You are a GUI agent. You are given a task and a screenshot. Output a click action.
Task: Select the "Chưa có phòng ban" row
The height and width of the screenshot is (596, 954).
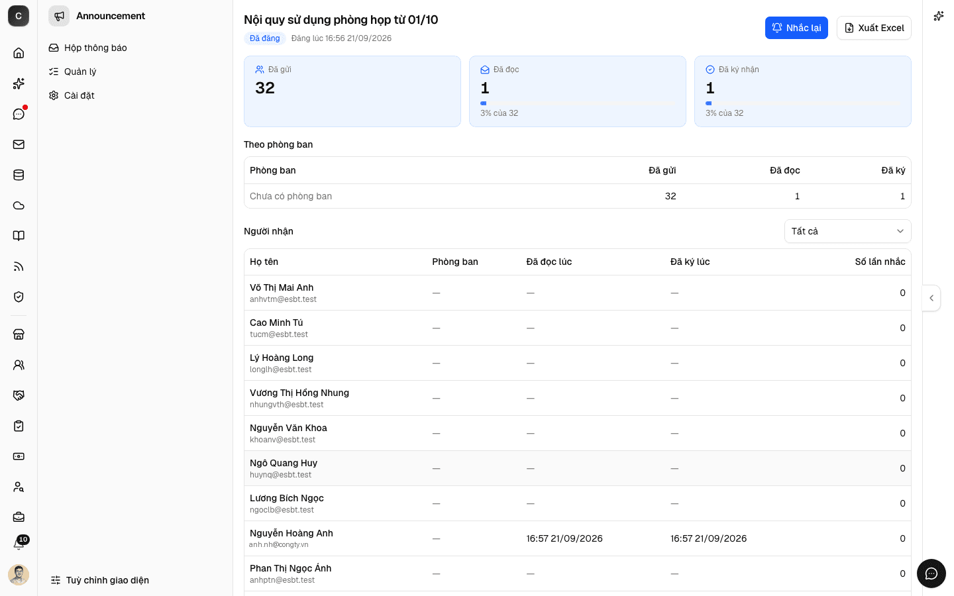coord(578,196)
